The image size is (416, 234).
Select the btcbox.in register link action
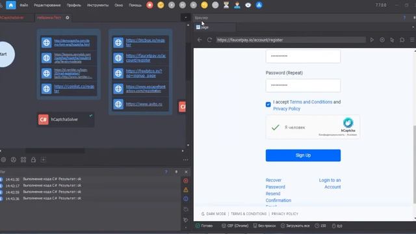click(140, 42)
